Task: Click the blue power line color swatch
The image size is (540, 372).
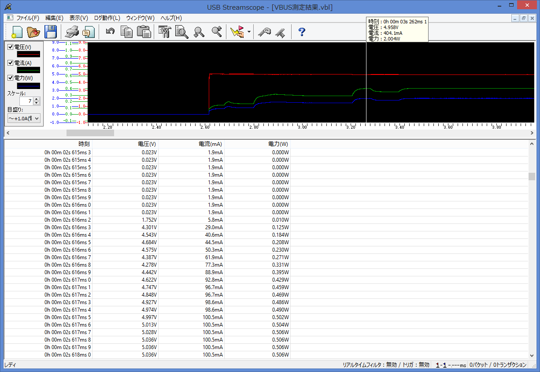Action: point(28,86)
